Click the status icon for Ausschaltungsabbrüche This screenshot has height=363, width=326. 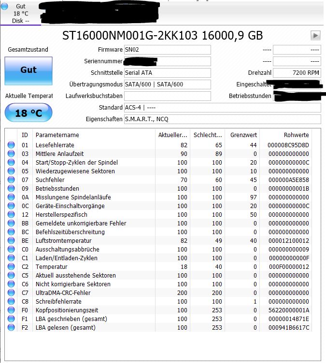coord(11,249)
